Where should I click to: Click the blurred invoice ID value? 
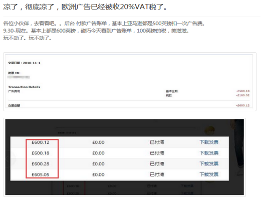point(19,77)
